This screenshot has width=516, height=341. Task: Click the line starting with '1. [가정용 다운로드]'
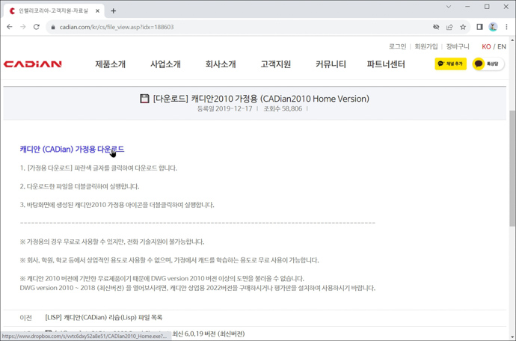[99, 168]
